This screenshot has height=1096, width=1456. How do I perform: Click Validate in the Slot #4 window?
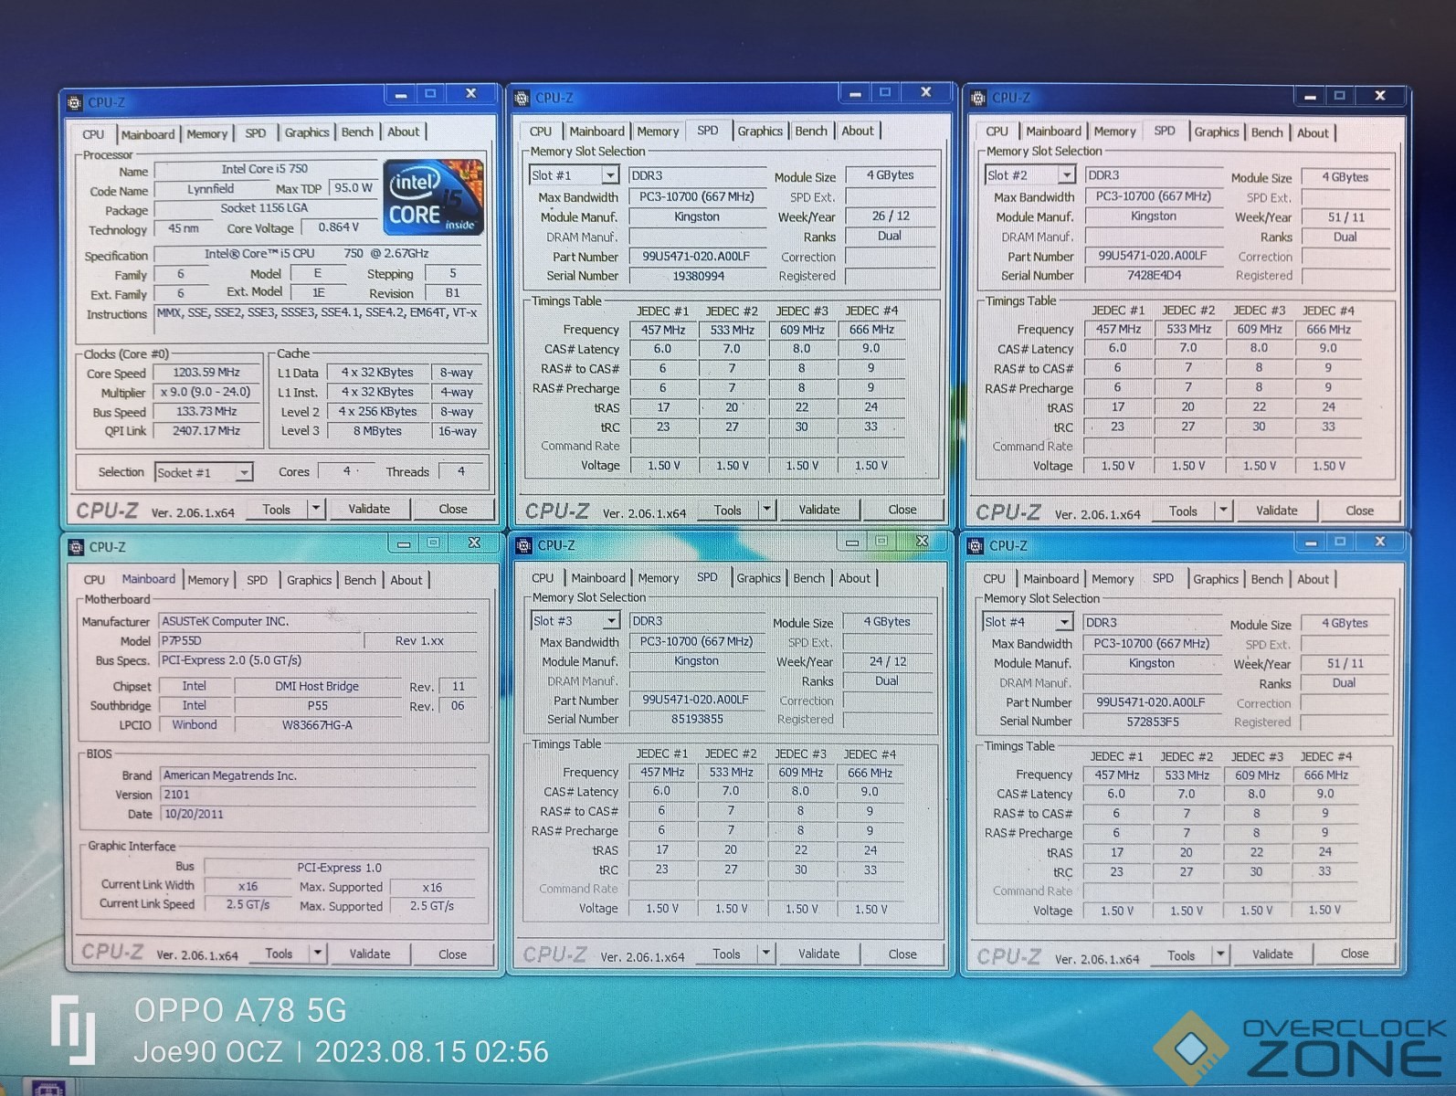(x=1272, y=954)
